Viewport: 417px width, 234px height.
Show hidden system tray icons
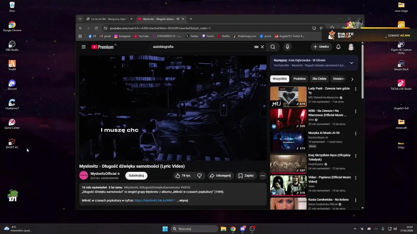(355, 229)
